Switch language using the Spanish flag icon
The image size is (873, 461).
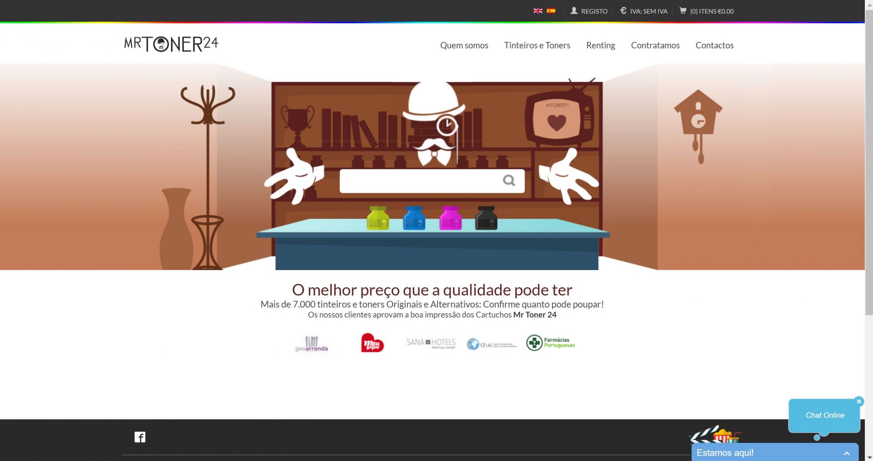[551, 11]
